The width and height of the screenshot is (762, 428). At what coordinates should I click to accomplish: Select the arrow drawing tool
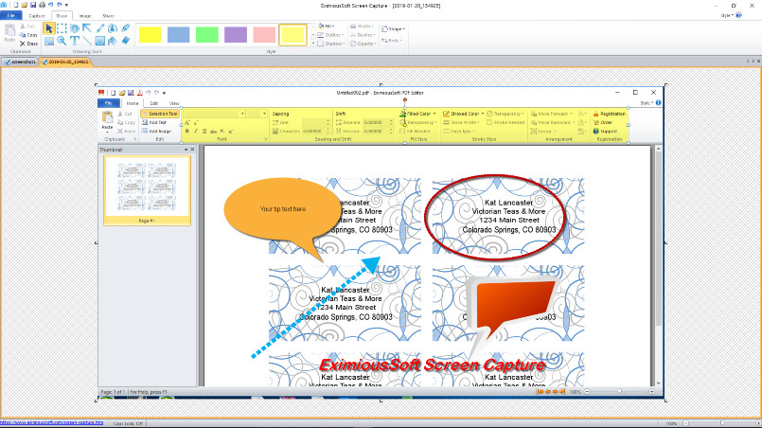pyautogui.click(x=87, y=28)
